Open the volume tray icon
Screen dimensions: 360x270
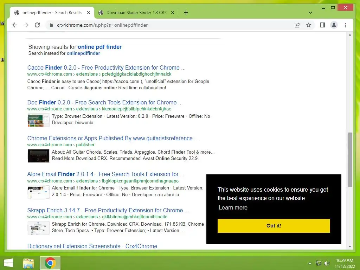[x=327, y=263]
